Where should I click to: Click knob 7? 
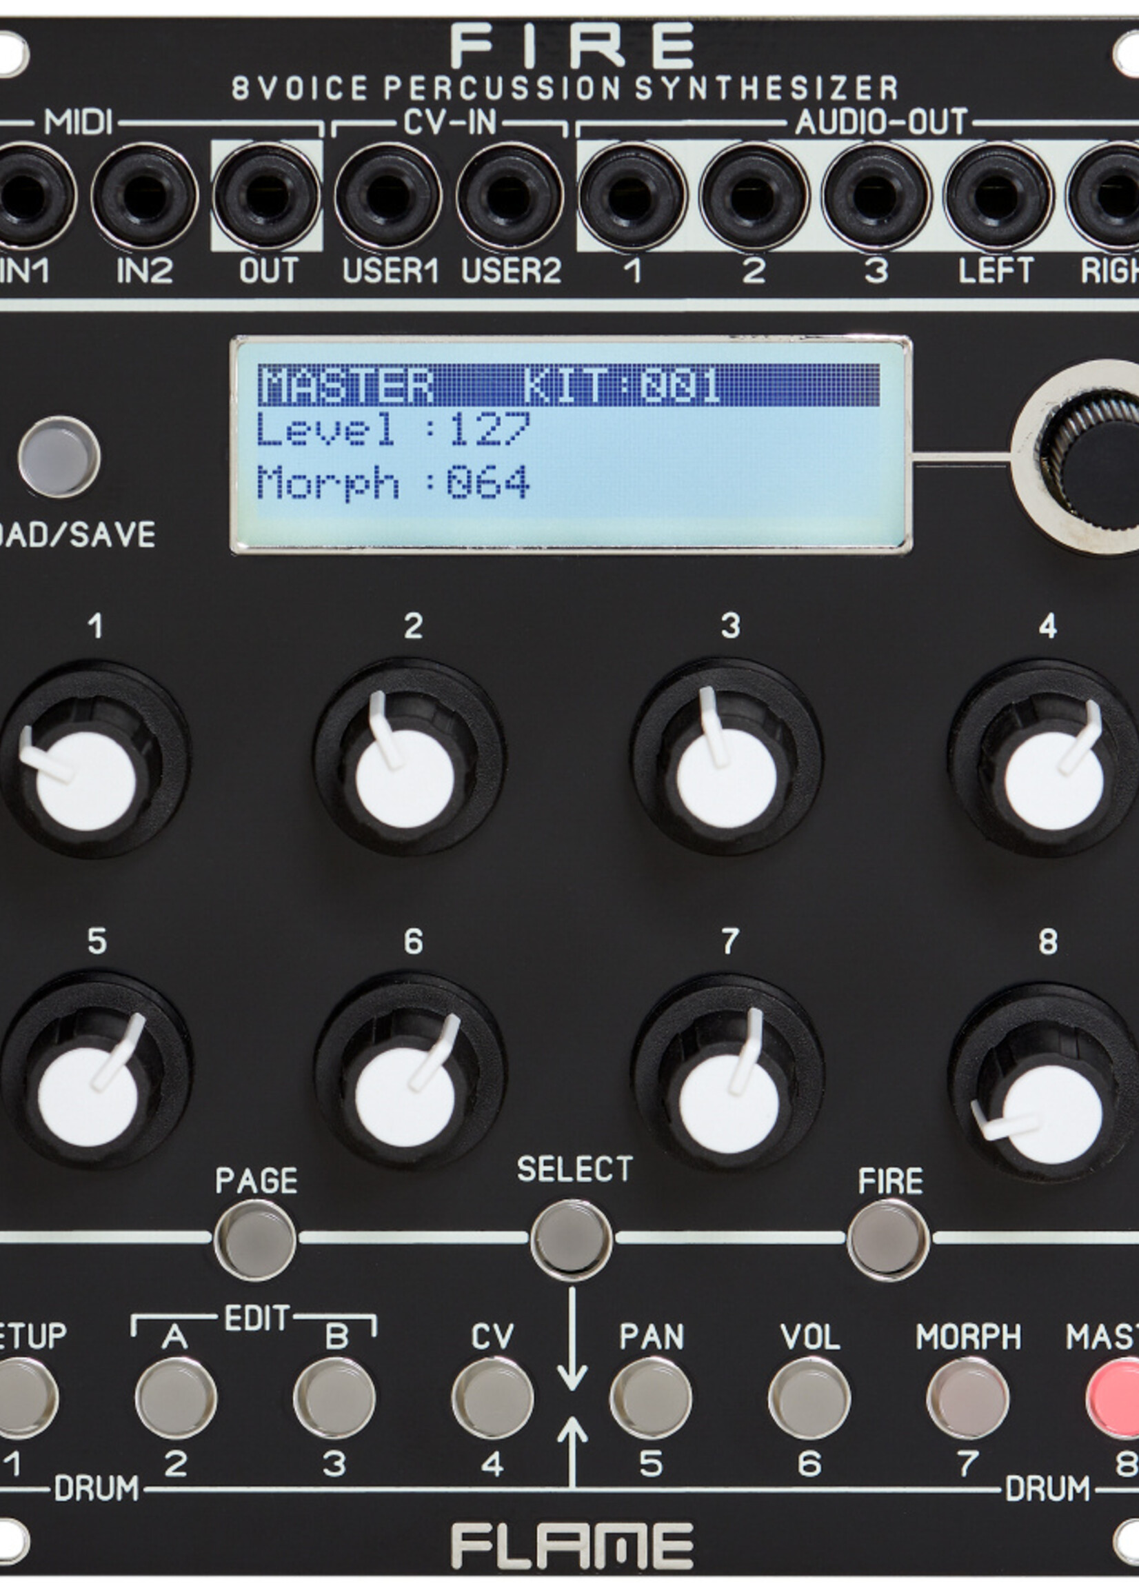(727, 1073)
